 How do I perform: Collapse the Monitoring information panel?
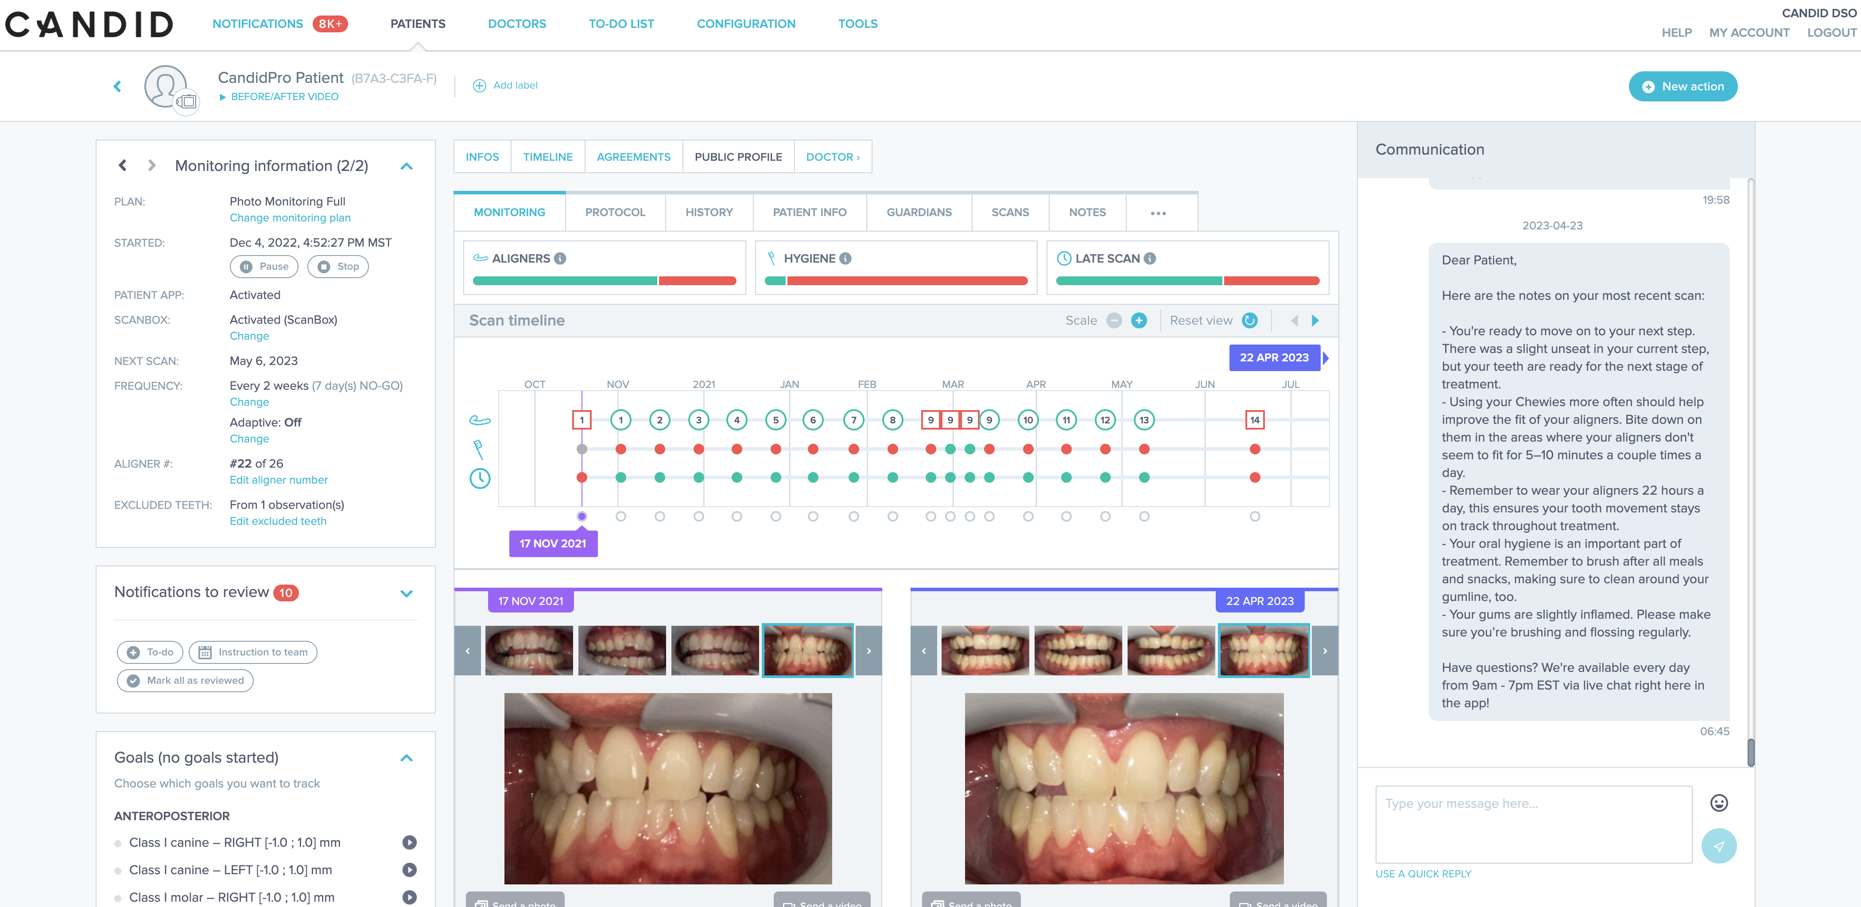406,166
